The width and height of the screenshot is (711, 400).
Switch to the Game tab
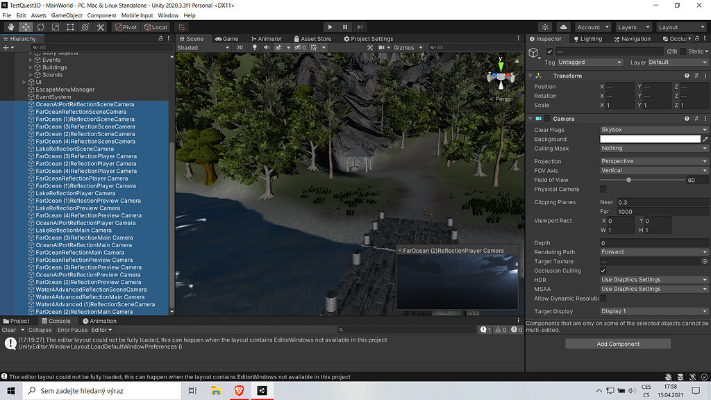pyautogui.click(x=227, y=38)
